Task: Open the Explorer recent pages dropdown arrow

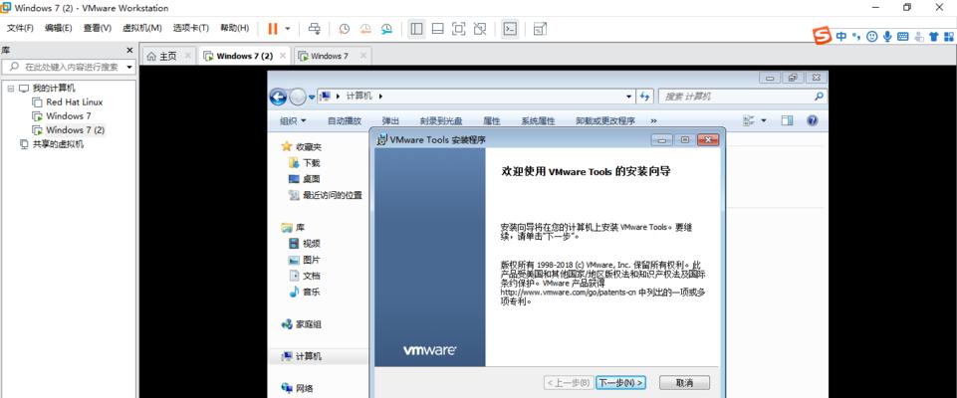Action: click(x=312, y=97)
